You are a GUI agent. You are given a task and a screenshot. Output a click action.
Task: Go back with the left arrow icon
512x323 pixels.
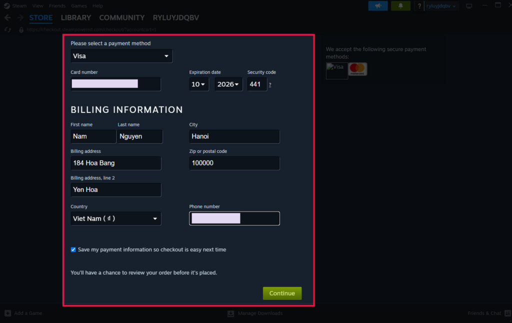pos(7,17)
